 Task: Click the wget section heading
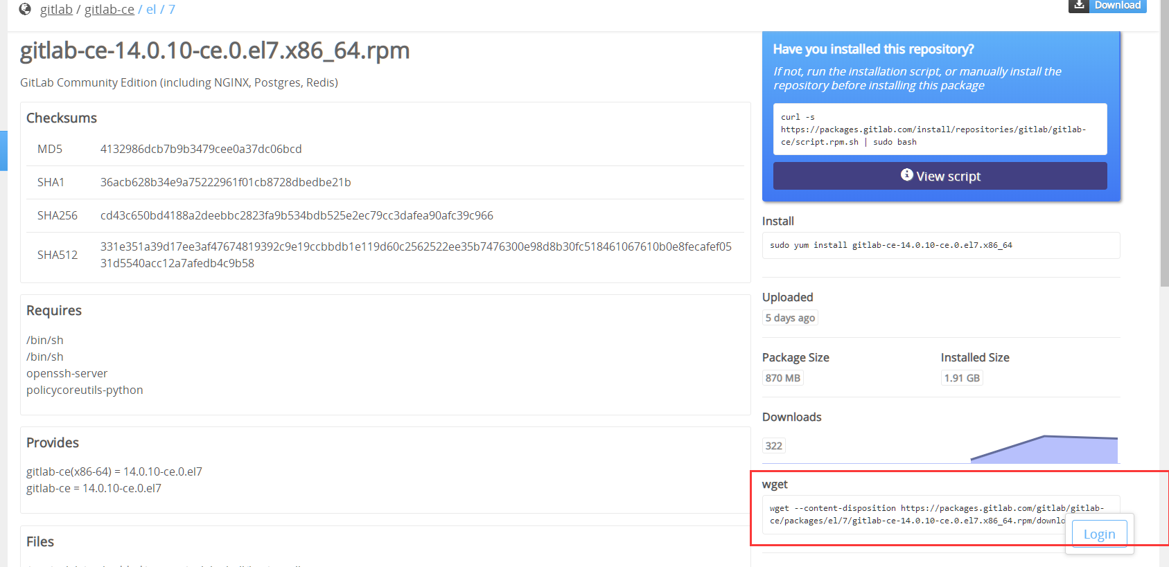click(x=775, y=485)
